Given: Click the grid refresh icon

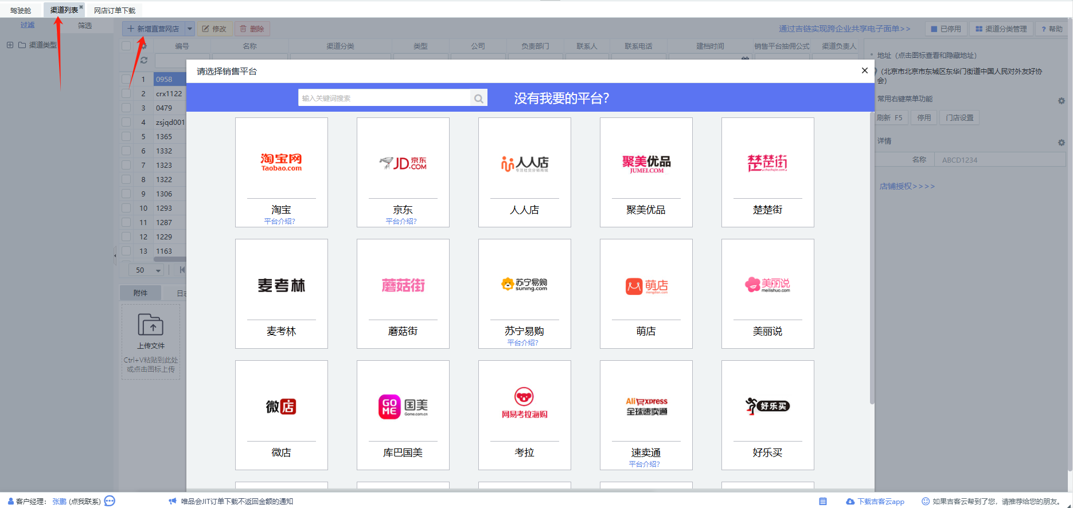Looking at the screenshot, I should [144, 60].
